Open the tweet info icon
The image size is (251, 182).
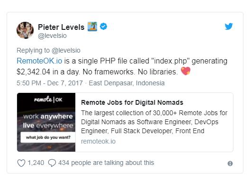pyautogui.click(x=230, y=164)
